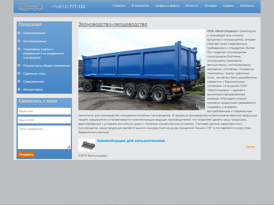Click the Отправить button
Viewport: 274px width, 205px height.
(26, 155)
